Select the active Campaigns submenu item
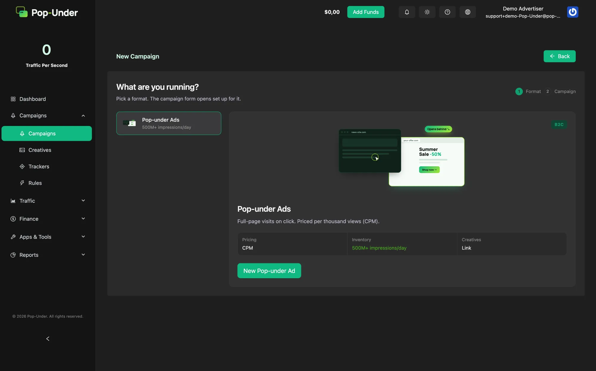Image resolution: width=596 pixels, height=371 pixels. pyautogui.click(x=47, y=134)
